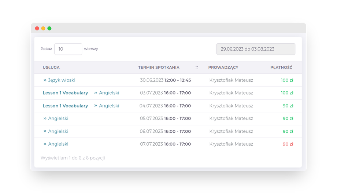
Task: Edit the rows count field showing 10
Action: (x=68, y=49)
